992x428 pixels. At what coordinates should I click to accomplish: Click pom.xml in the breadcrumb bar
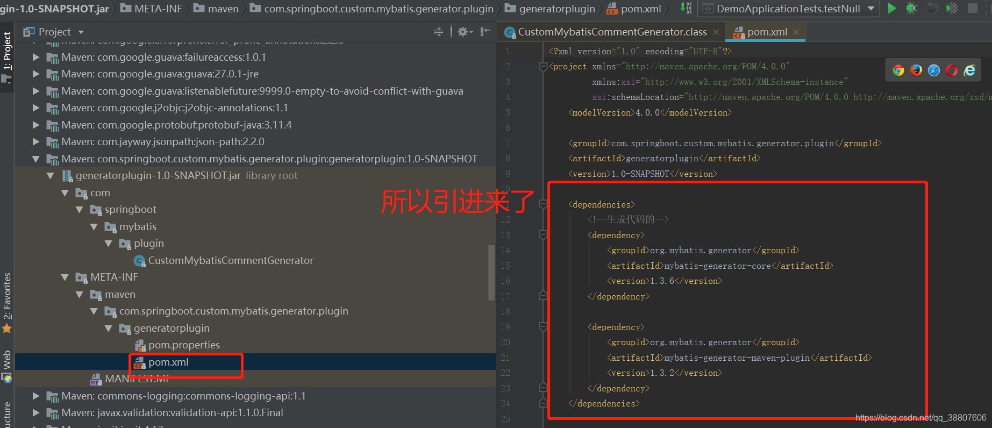pos(634,9)
